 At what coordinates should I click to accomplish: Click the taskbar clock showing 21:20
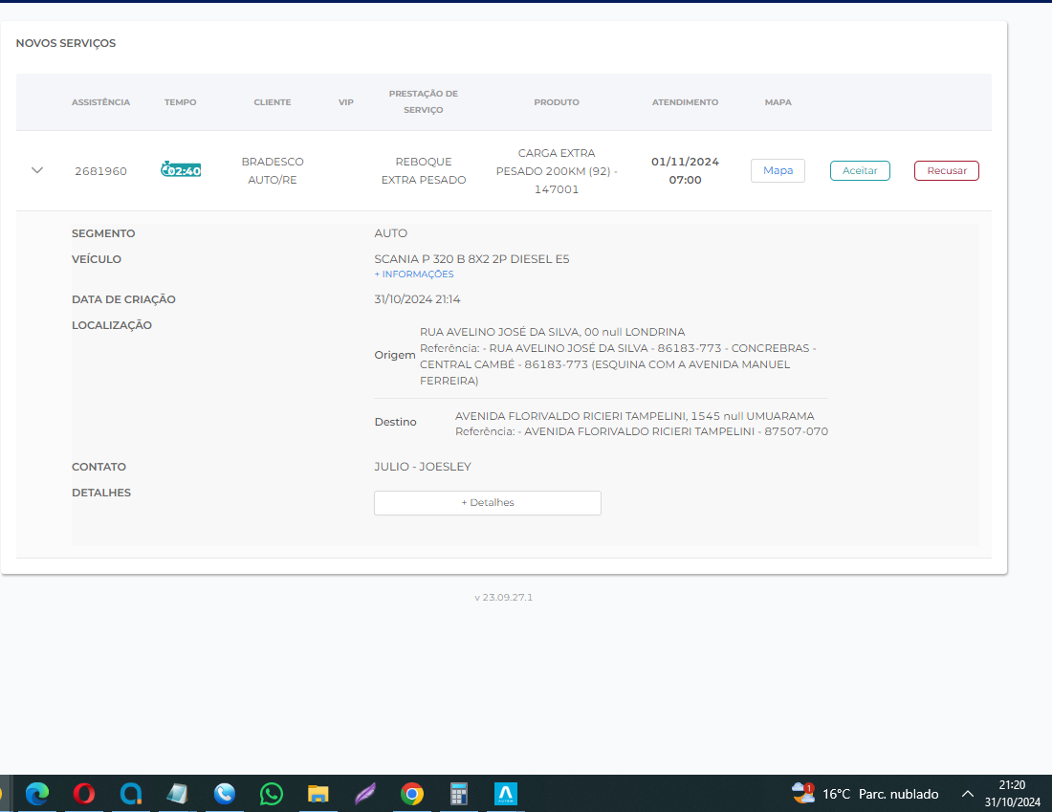click(x=1012, y=794)
